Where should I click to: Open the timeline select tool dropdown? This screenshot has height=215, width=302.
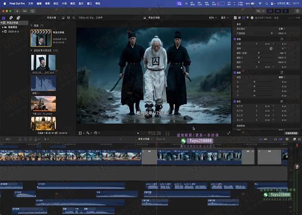click(x=46, y=139)
